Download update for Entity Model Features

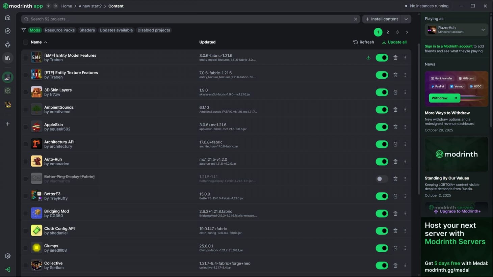(x=368, y=58)
